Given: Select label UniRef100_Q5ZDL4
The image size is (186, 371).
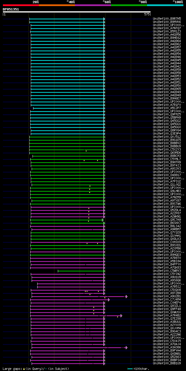Looking at the screenshot, I should click(x=167, y=210).
